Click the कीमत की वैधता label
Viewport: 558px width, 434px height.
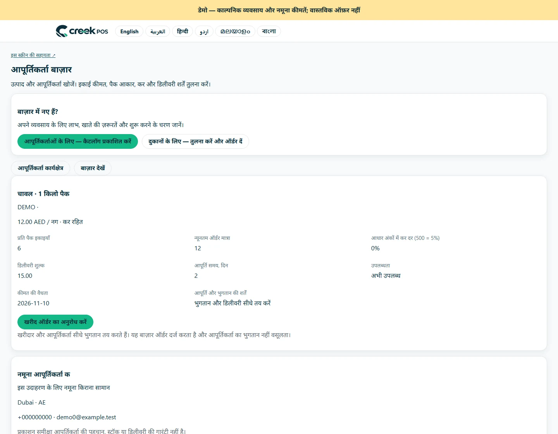pyautogui.click(x=33, y=293)
